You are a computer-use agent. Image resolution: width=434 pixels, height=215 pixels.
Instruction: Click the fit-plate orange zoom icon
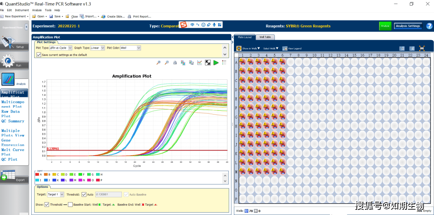coord(422,48)
